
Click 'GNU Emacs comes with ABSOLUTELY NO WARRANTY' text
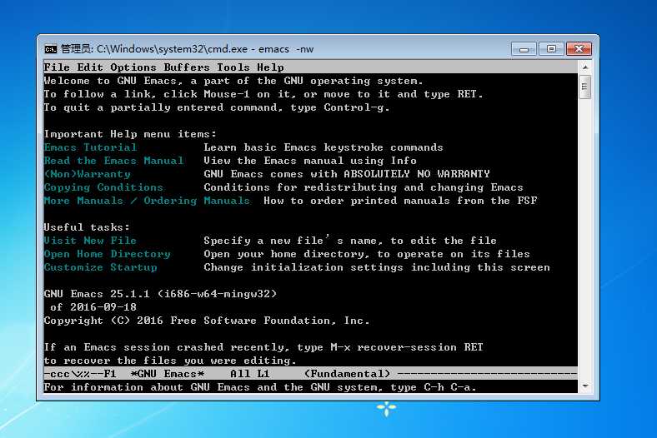click(x=347, y=174)
